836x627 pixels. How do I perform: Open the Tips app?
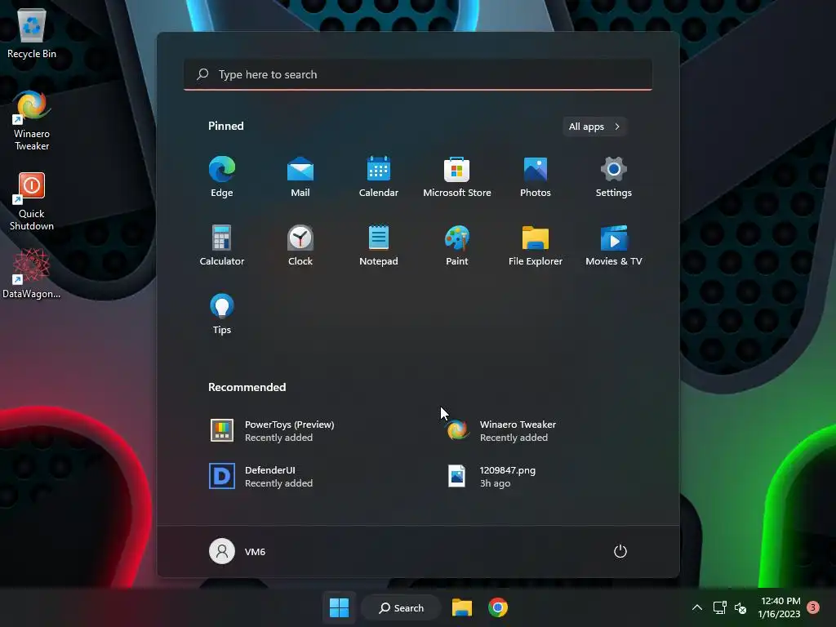222,314
